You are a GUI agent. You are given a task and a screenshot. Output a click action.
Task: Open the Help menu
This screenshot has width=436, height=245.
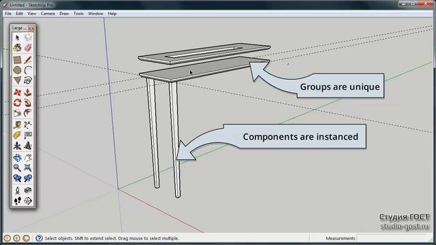pos(112,14)
